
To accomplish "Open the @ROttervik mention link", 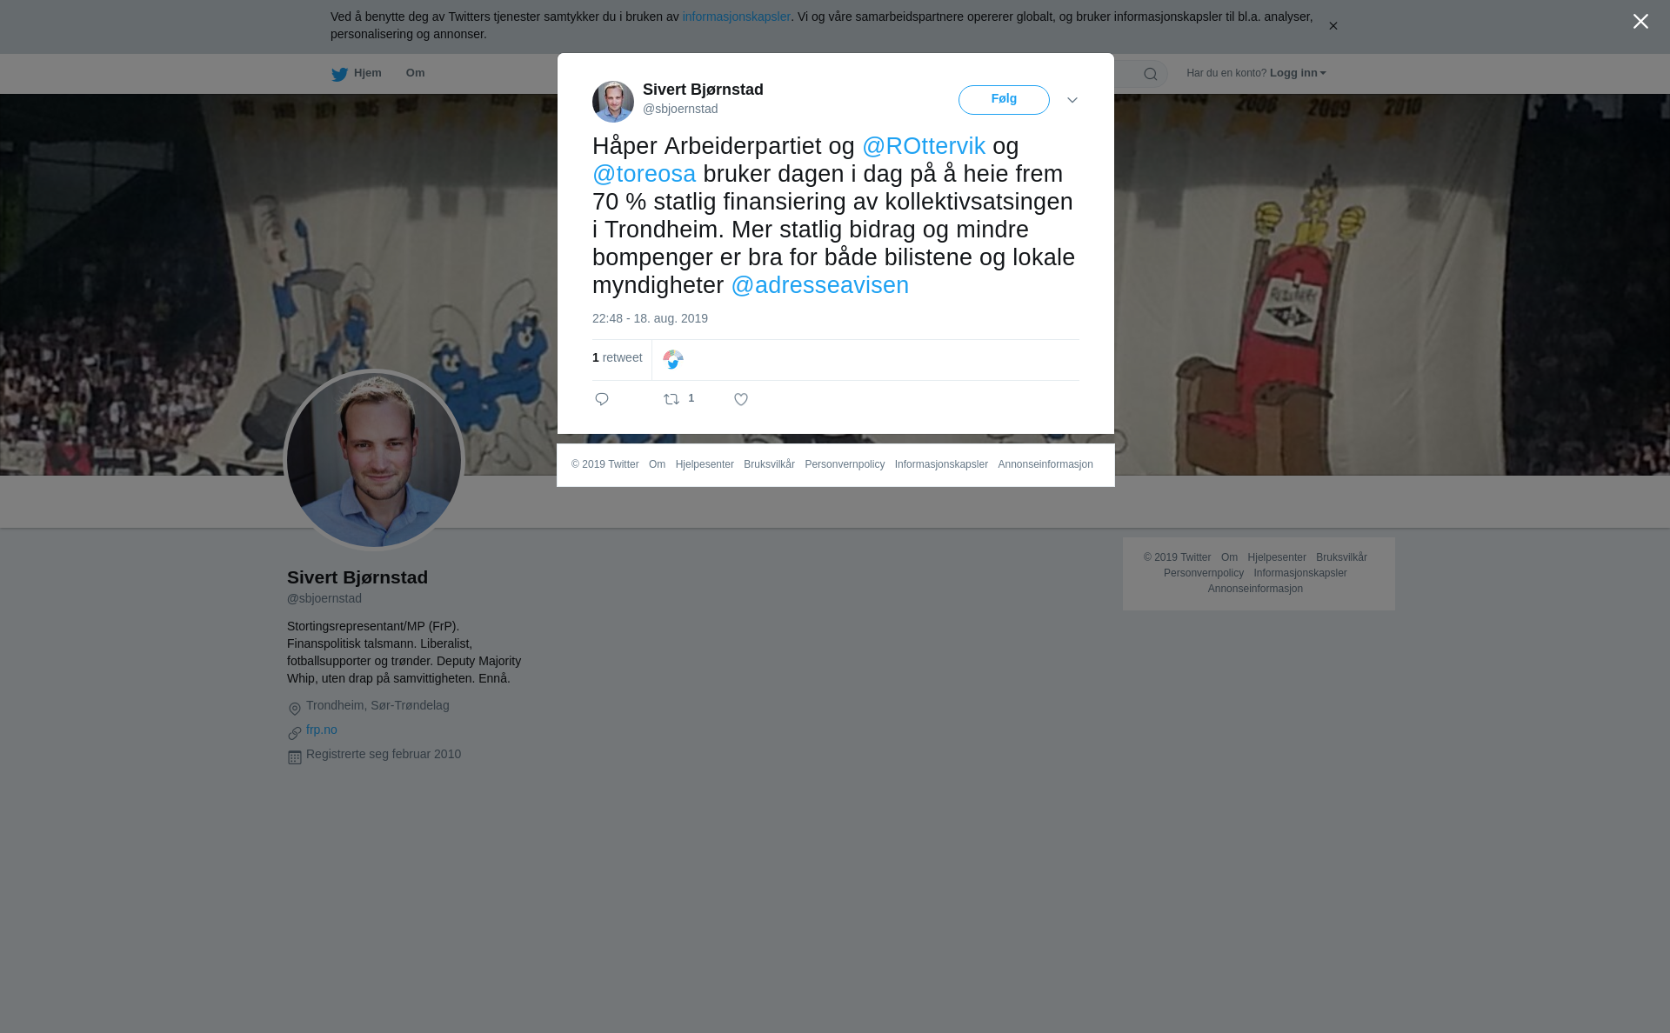I will [x=924, y=146].
